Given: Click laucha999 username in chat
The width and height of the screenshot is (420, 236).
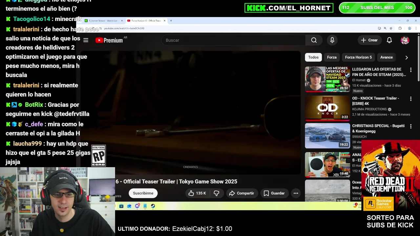Looking at the screenshot, I should click(27, 144).
